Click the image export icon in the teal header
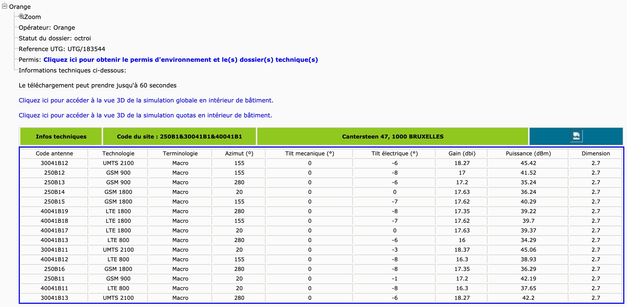 coord(576,136)
